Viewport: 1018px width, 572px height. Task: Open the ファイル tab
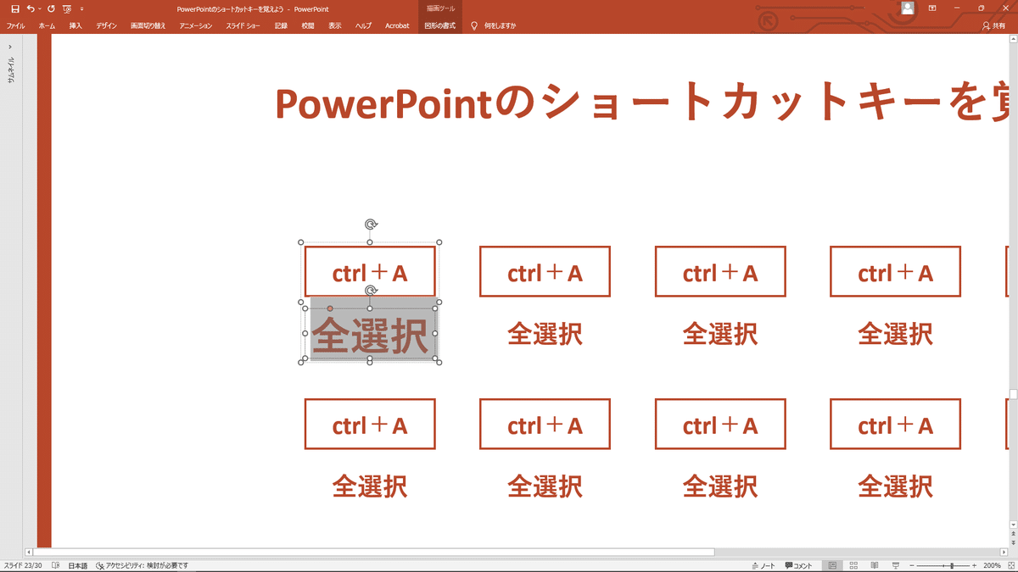[x=16, y=25]
